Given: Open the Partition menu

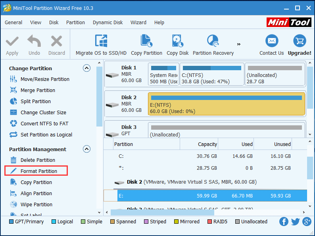Looking at the screenshot, I should pyautogui.click(x=75, y=23).
